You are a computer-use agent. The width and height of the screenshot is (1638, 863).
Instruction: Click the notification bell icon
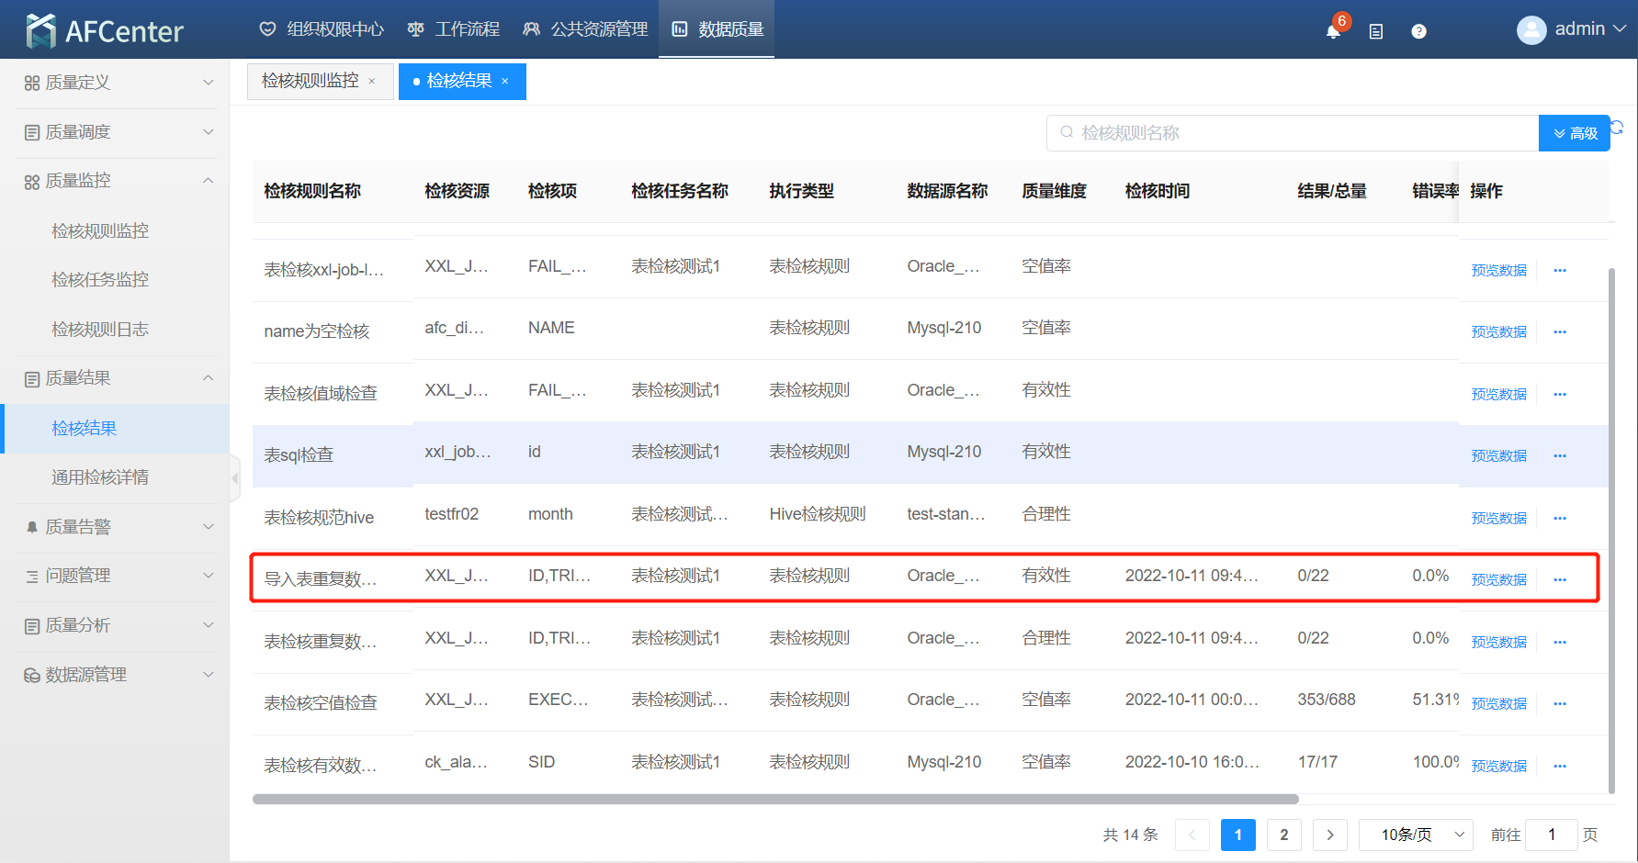(1333, 31)
